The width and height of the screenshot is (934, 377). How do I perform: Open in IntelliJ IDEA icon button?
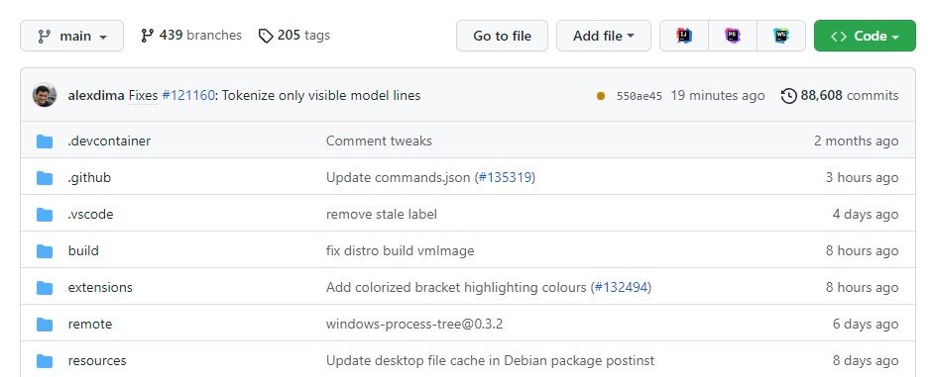point(684,36)
